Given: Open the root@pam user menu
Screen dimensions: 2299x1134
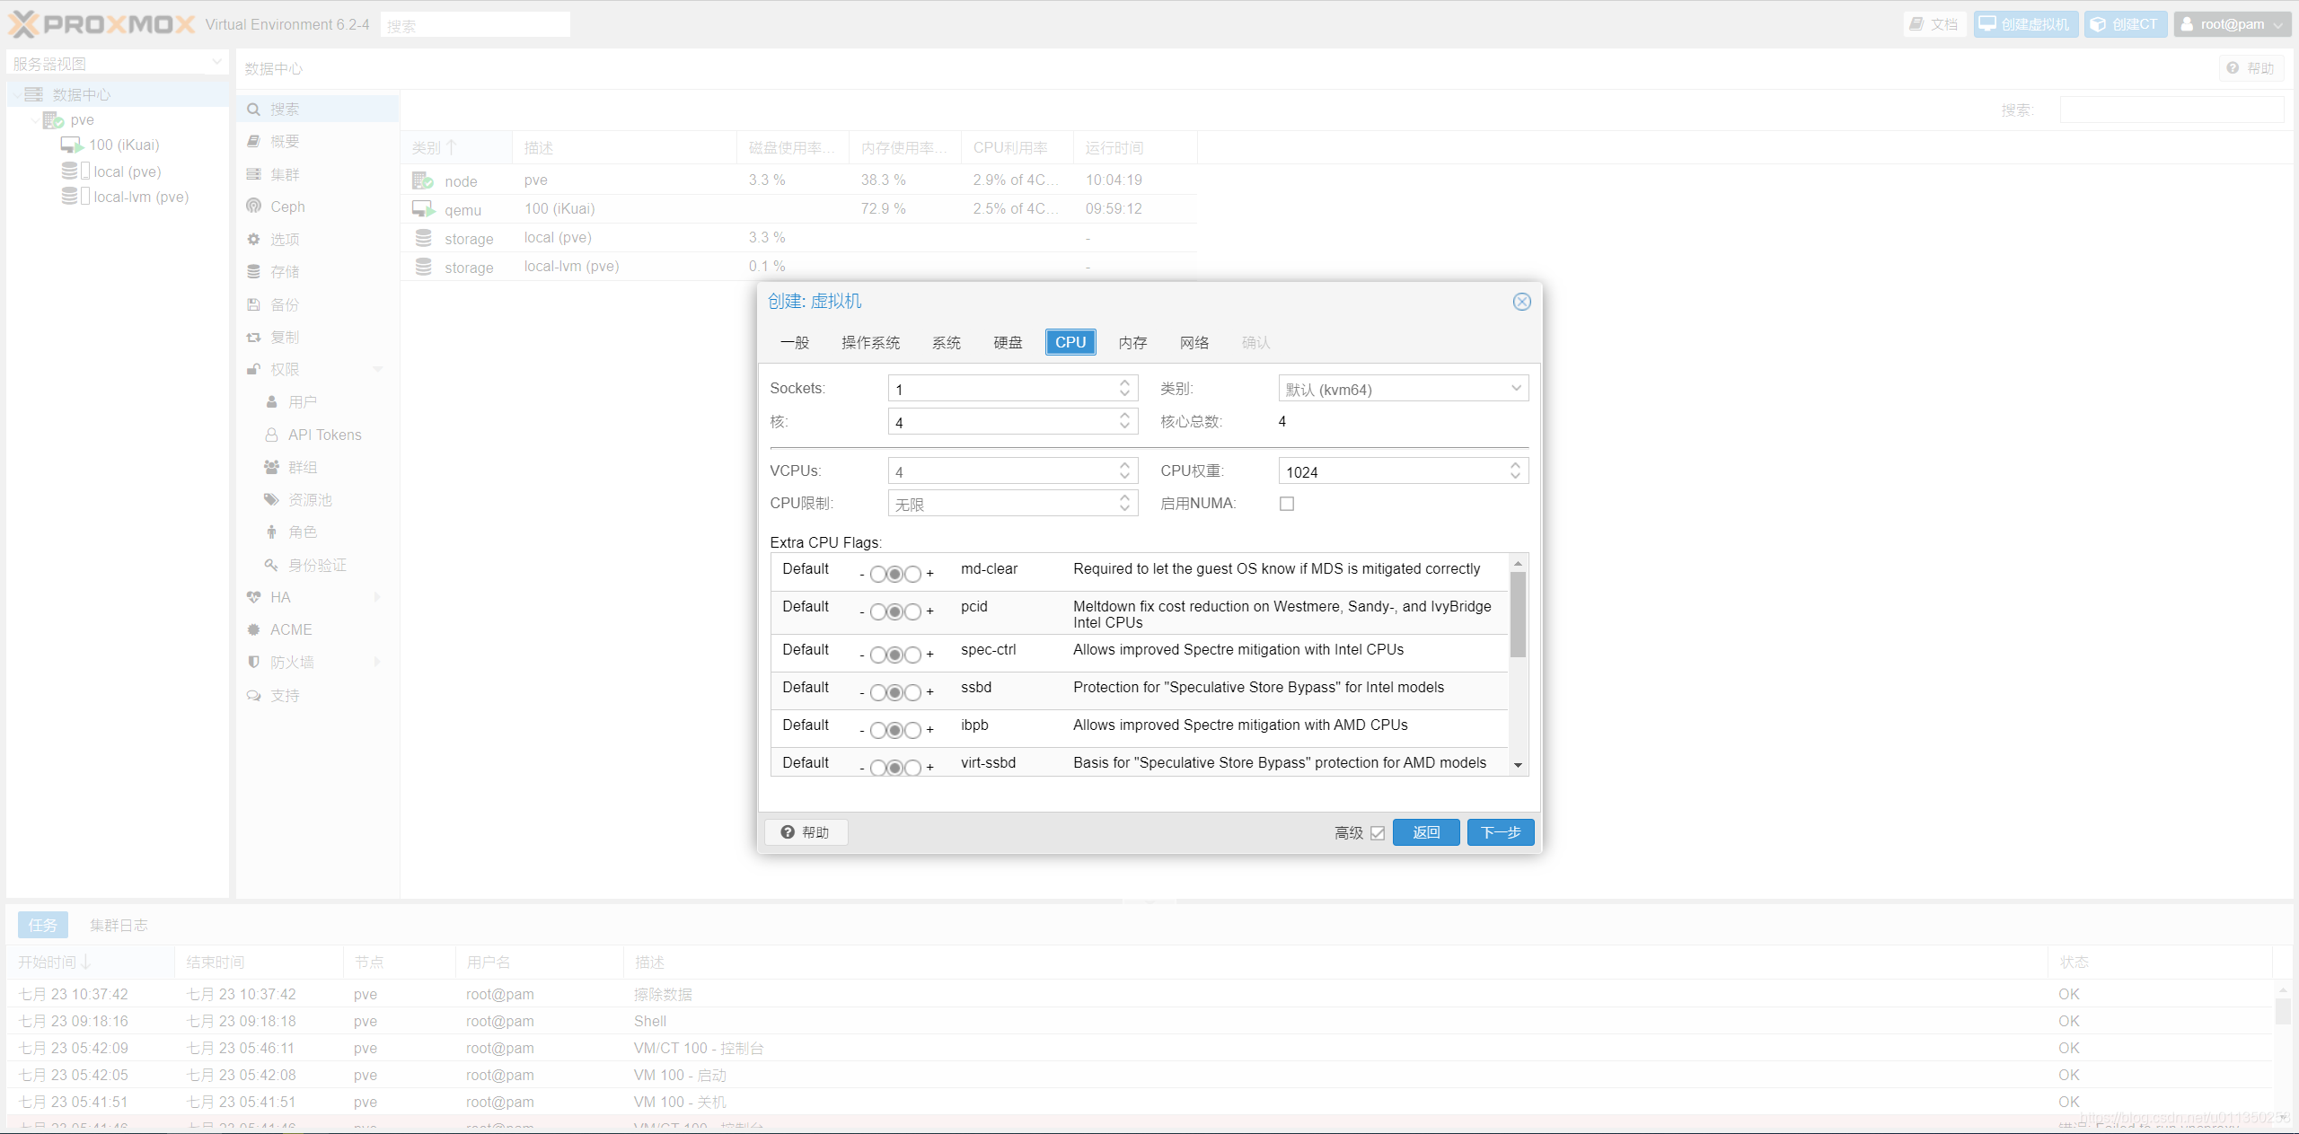Looking at the screenshot, I should point(2231,25).
